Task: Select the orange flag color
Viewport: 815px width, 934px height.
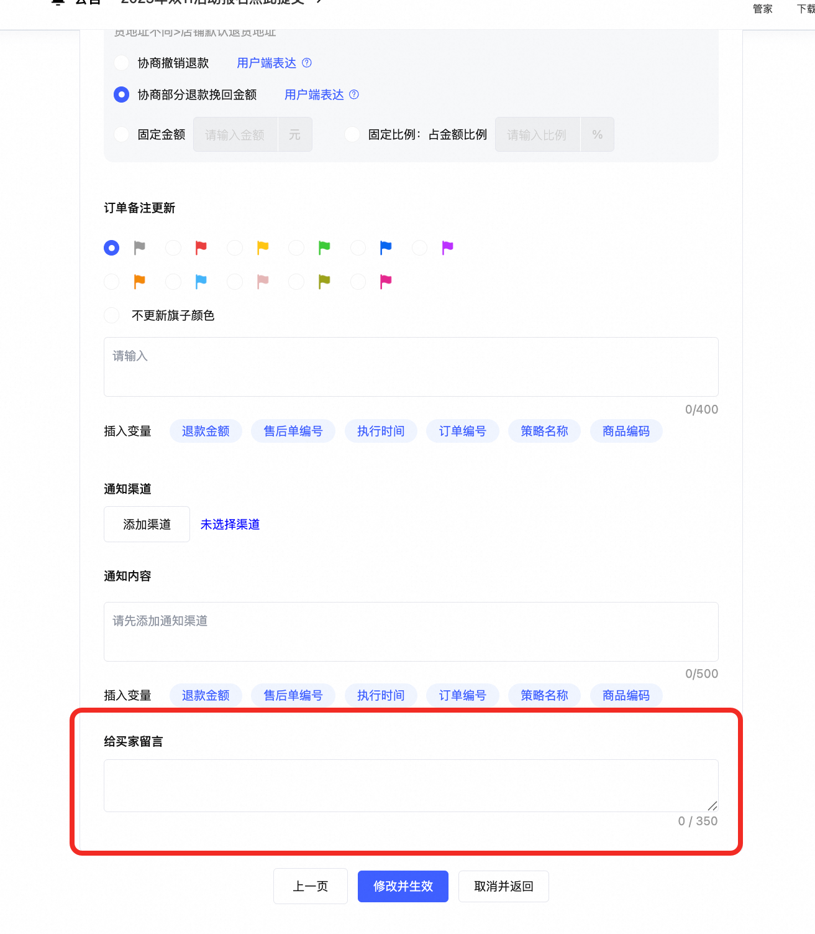Action: point(111,281)
